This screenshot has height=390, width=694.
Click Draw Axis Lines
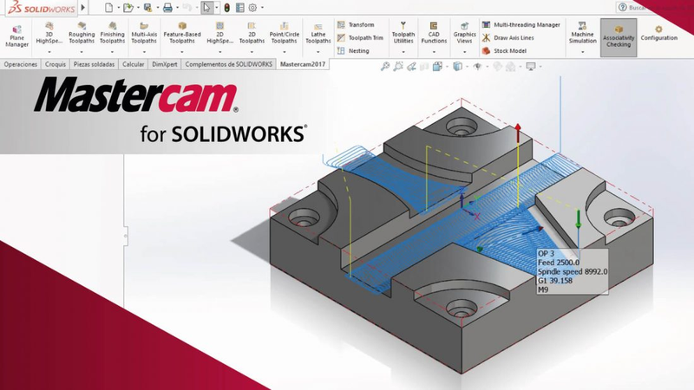coord(508,38)
